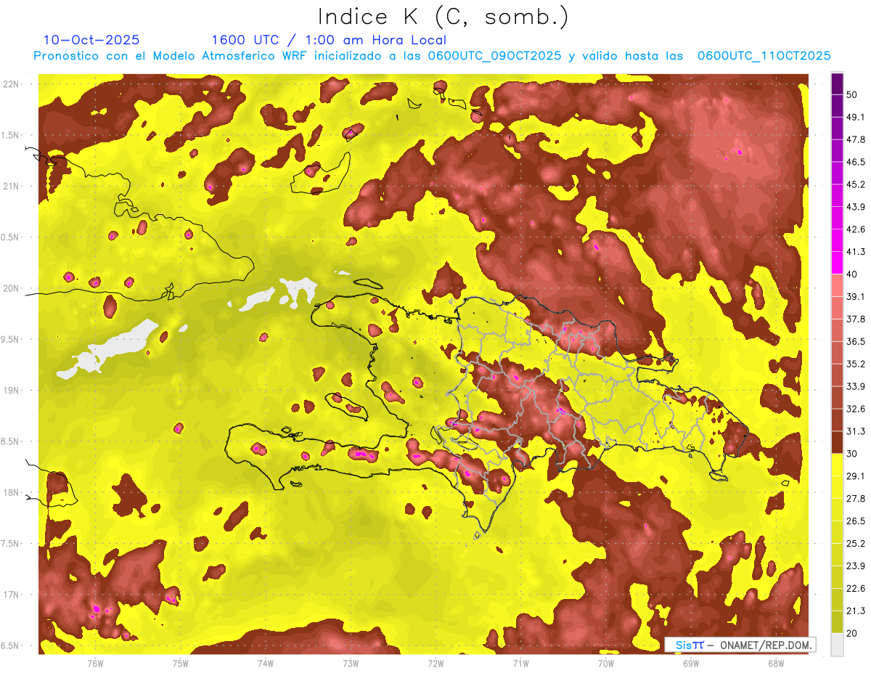Click the longitude axis label '75W'
Viewport: 871px width, 673px height.
181,663
